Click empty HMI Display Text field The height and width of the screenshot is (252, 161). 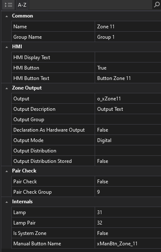[128, 57]
